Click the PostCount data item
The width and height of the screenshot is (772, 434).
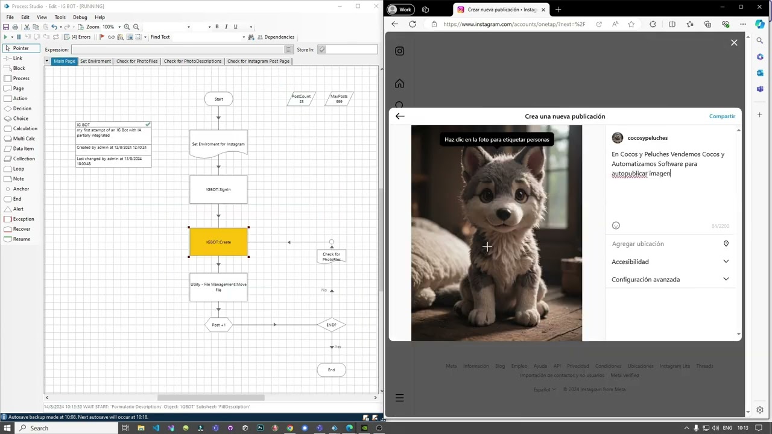tap(301, 99)
